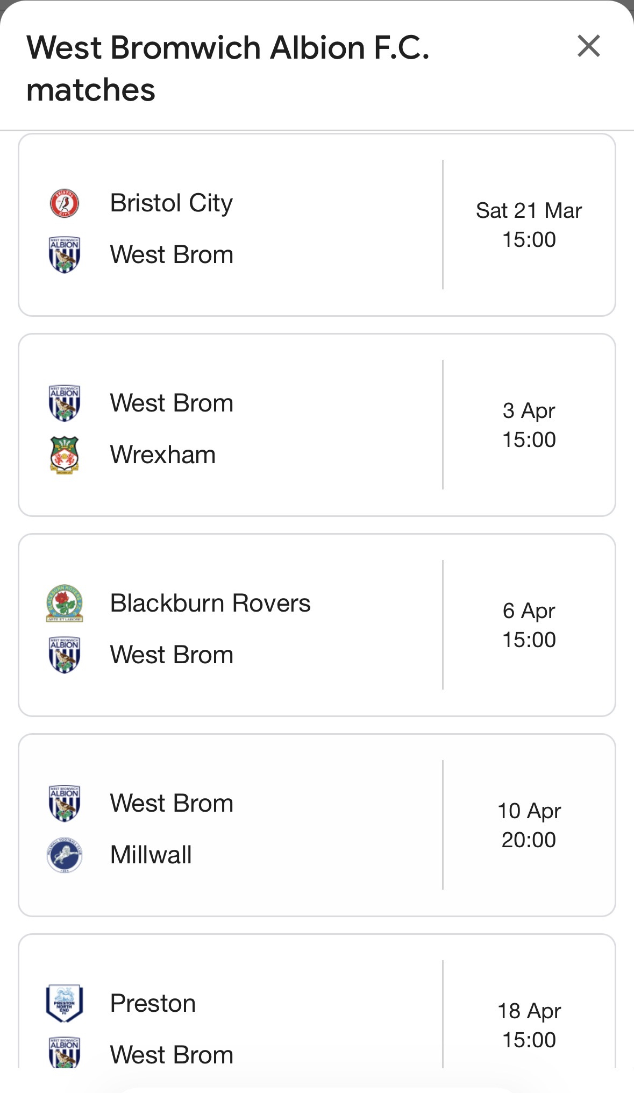Screen dimensions: 634x1093
Task: Click West Brom crest in Wrexham fixture
Action: 65,403
